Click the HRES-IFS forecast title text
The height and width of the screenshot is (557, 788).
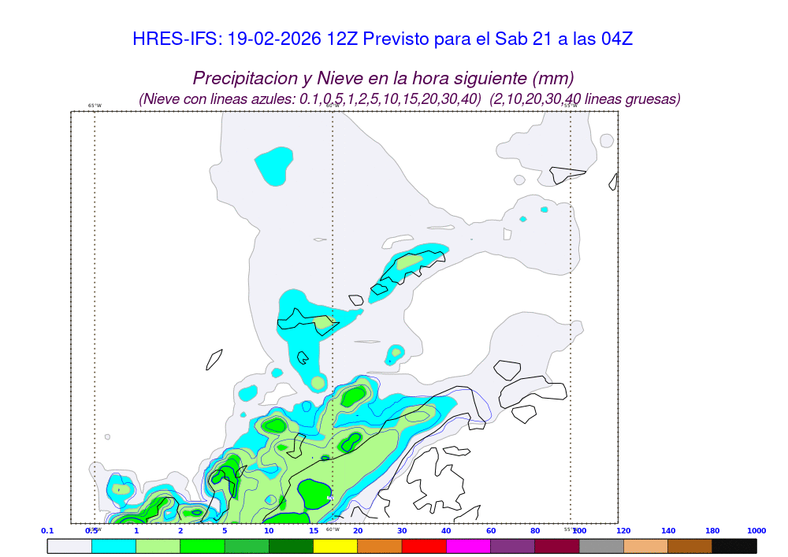coord(383,39)
